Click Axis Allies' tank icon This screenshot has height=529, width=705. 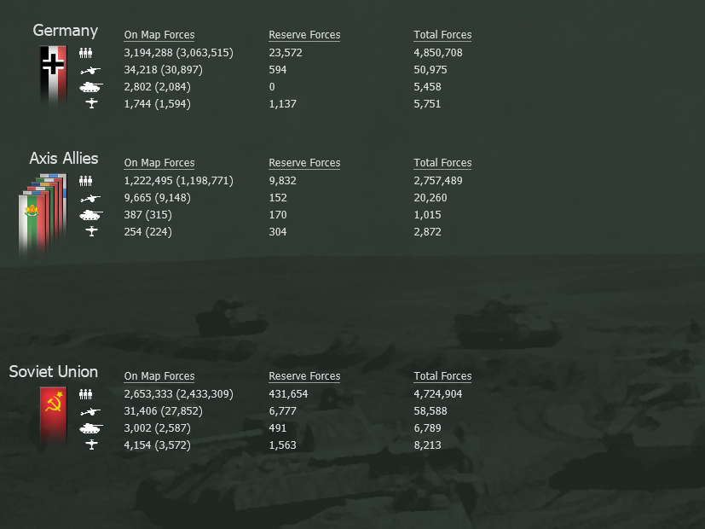tap(91, 215)
